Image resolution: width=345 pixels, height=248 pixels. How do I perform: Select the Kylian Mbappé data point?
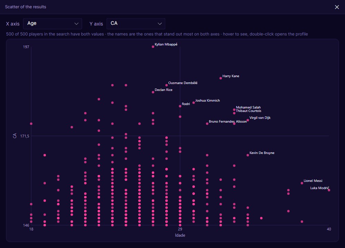click(x=153, y=46)
